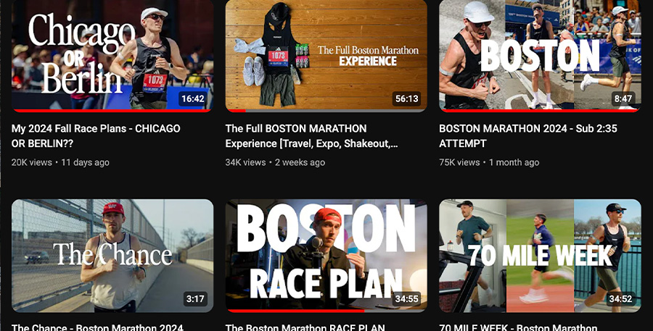Click title 70 MILE WEEK - Boston Marathon

coord(519,327)
